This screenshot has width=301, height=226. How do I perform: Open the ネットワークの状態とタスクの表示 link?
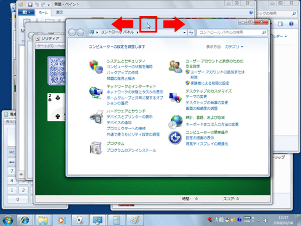(x=135, y=92)
